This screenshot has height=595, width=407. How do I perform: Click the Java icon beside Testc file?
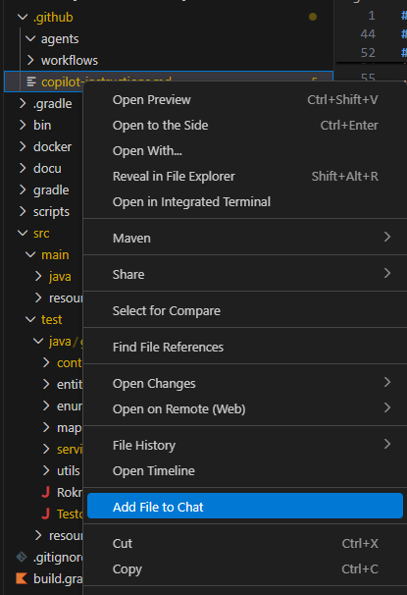46,514
